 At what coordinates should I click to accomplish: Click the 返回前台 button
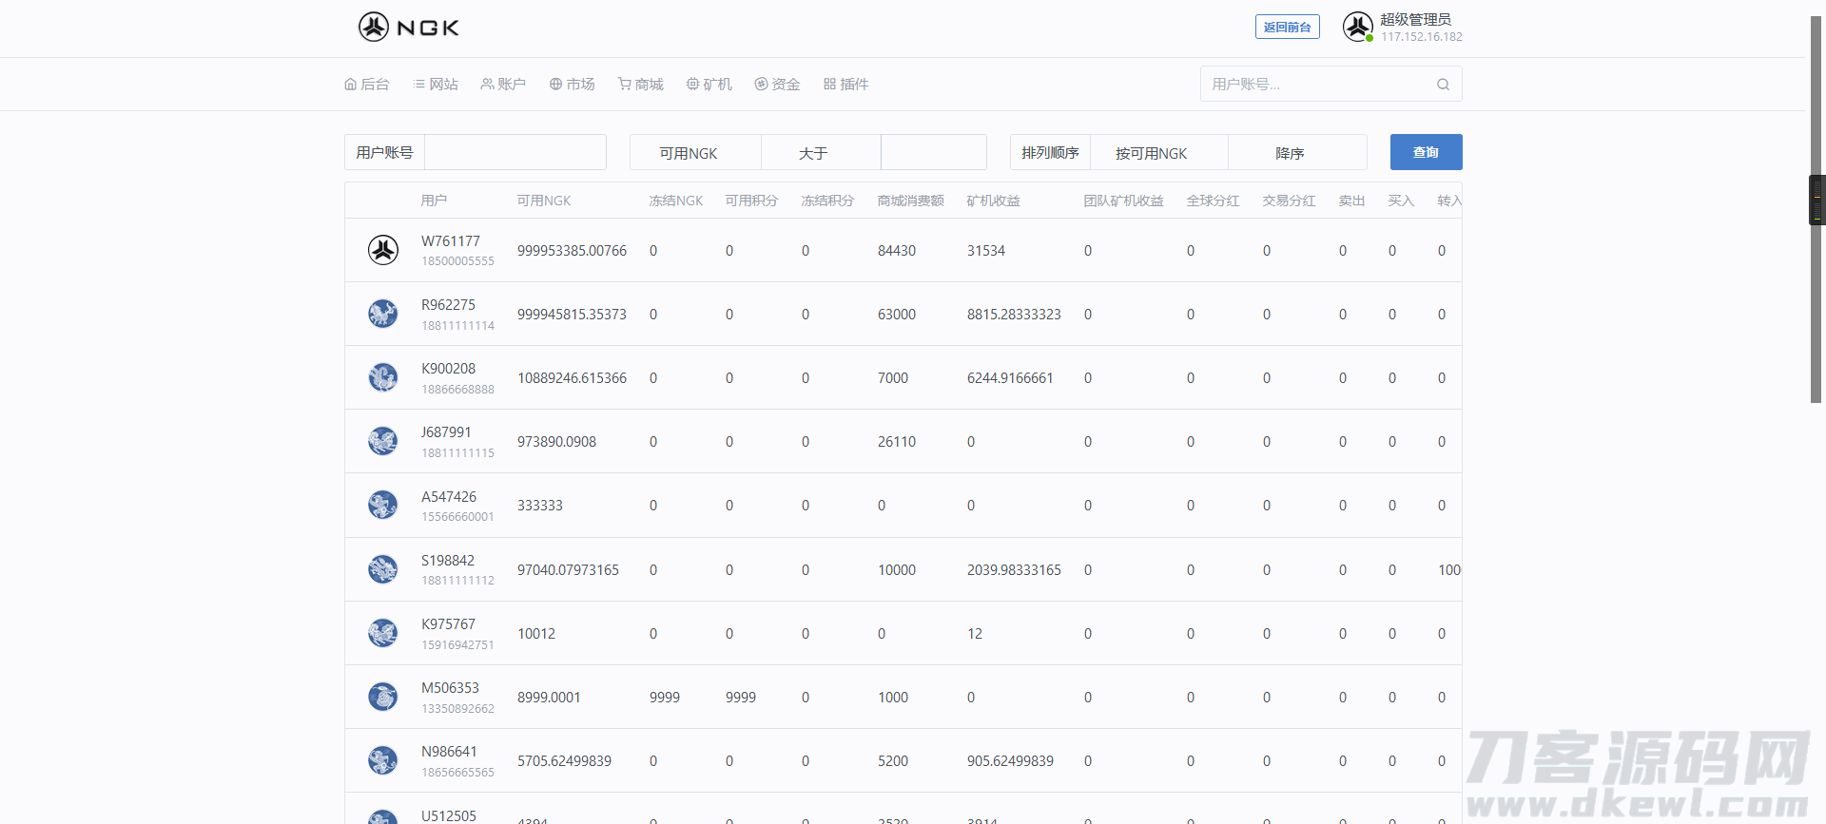pos(1287,28)
